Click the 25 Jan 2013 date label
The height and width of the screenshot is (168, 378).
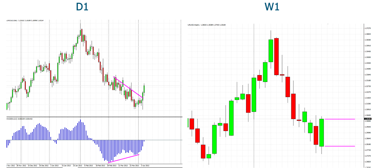[77, 166]
